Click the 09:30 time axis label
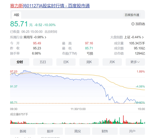This screenshot has height=138, width=160. [x=14, y=109]
